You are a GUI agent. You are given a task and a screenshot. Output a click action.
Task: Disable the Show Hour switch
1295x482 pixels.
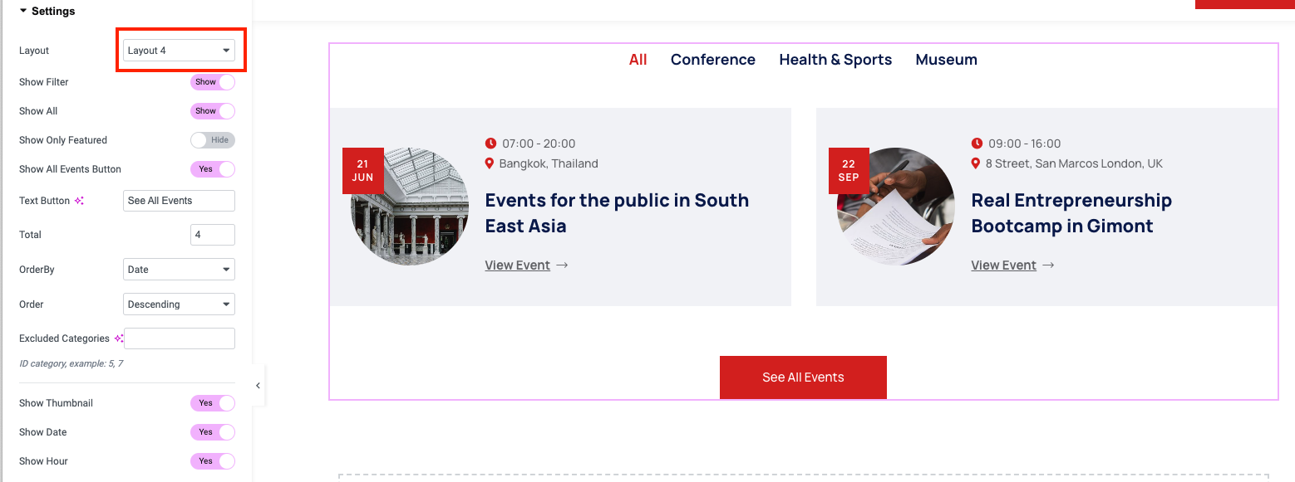pyautogui.click(x=213, y=461)
